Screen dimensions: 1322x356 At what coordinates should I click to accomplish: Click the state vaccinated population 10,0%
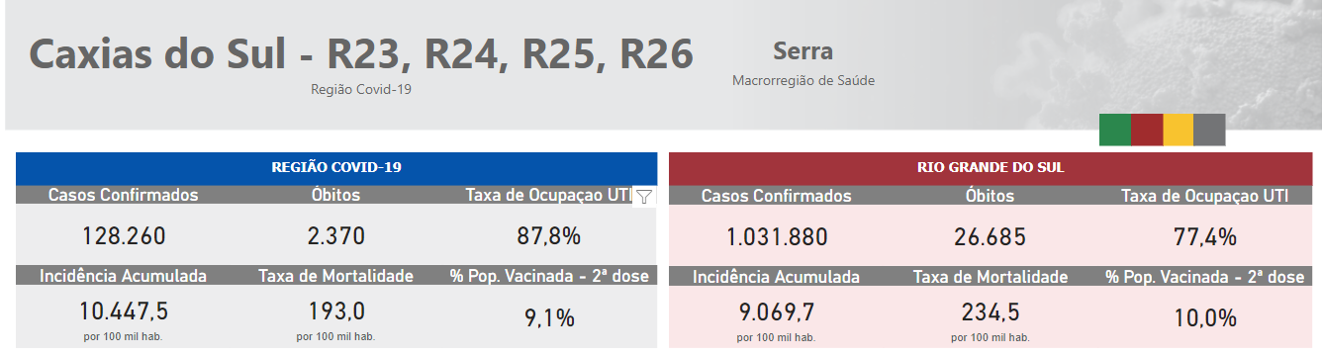pos(1204,318)
